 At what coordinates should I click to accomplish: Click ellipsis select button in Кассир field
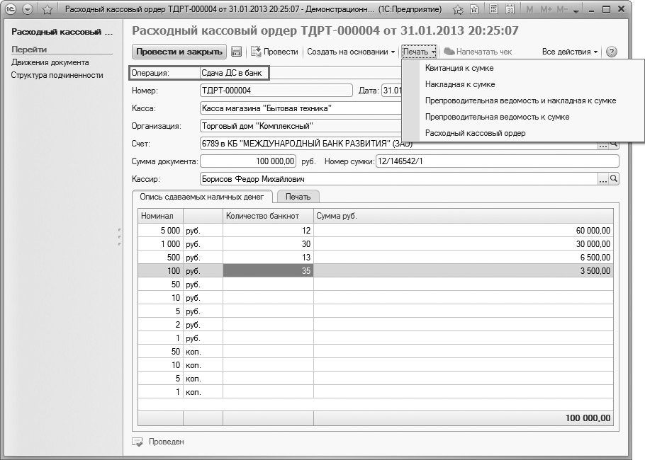tap(602, 179)
